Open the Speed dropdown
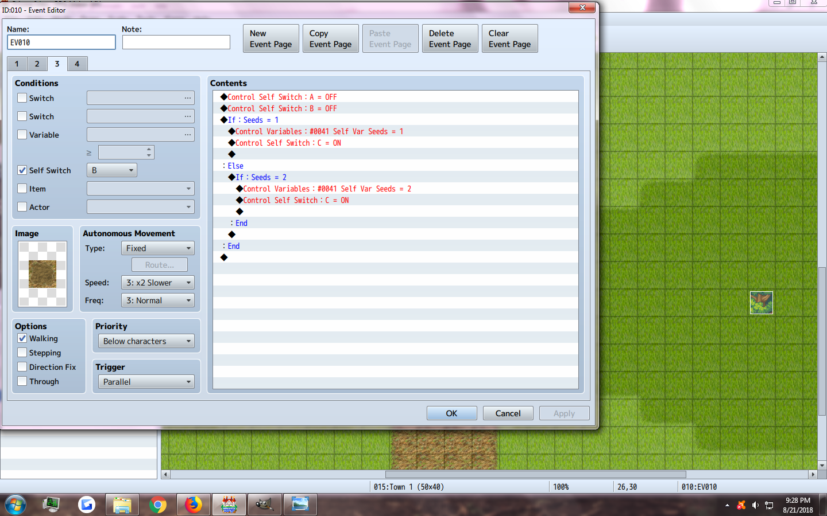The height and width of the screenshot is (516, 827). 158,283
